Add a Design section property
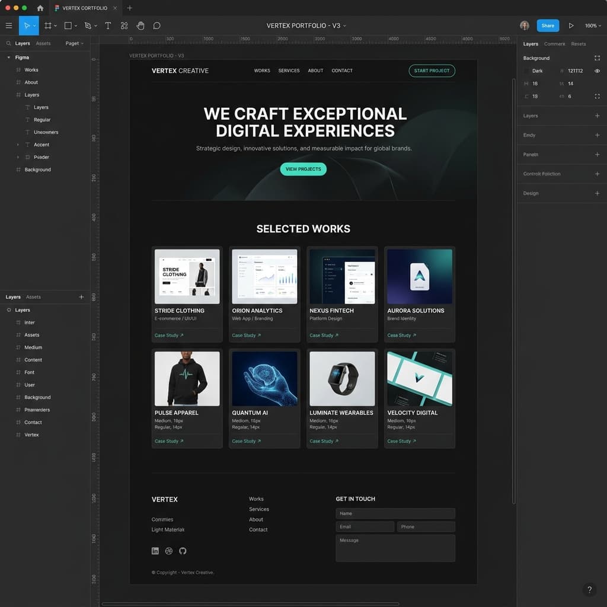The image size is (607, 607). 598,193
